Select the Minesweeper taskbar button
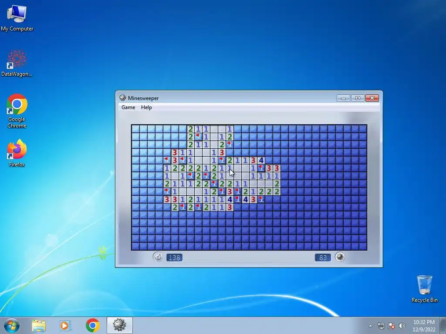Screen dimensions: 446x334 pyautogui.click(x=119, y=325)
